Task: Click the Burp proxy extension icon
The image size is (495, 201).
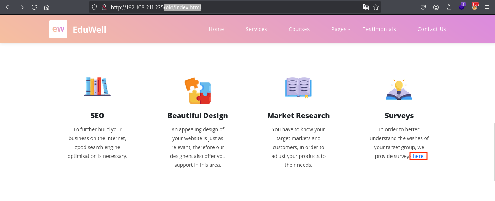Action: pyautogui.click(x=475, y=6)
